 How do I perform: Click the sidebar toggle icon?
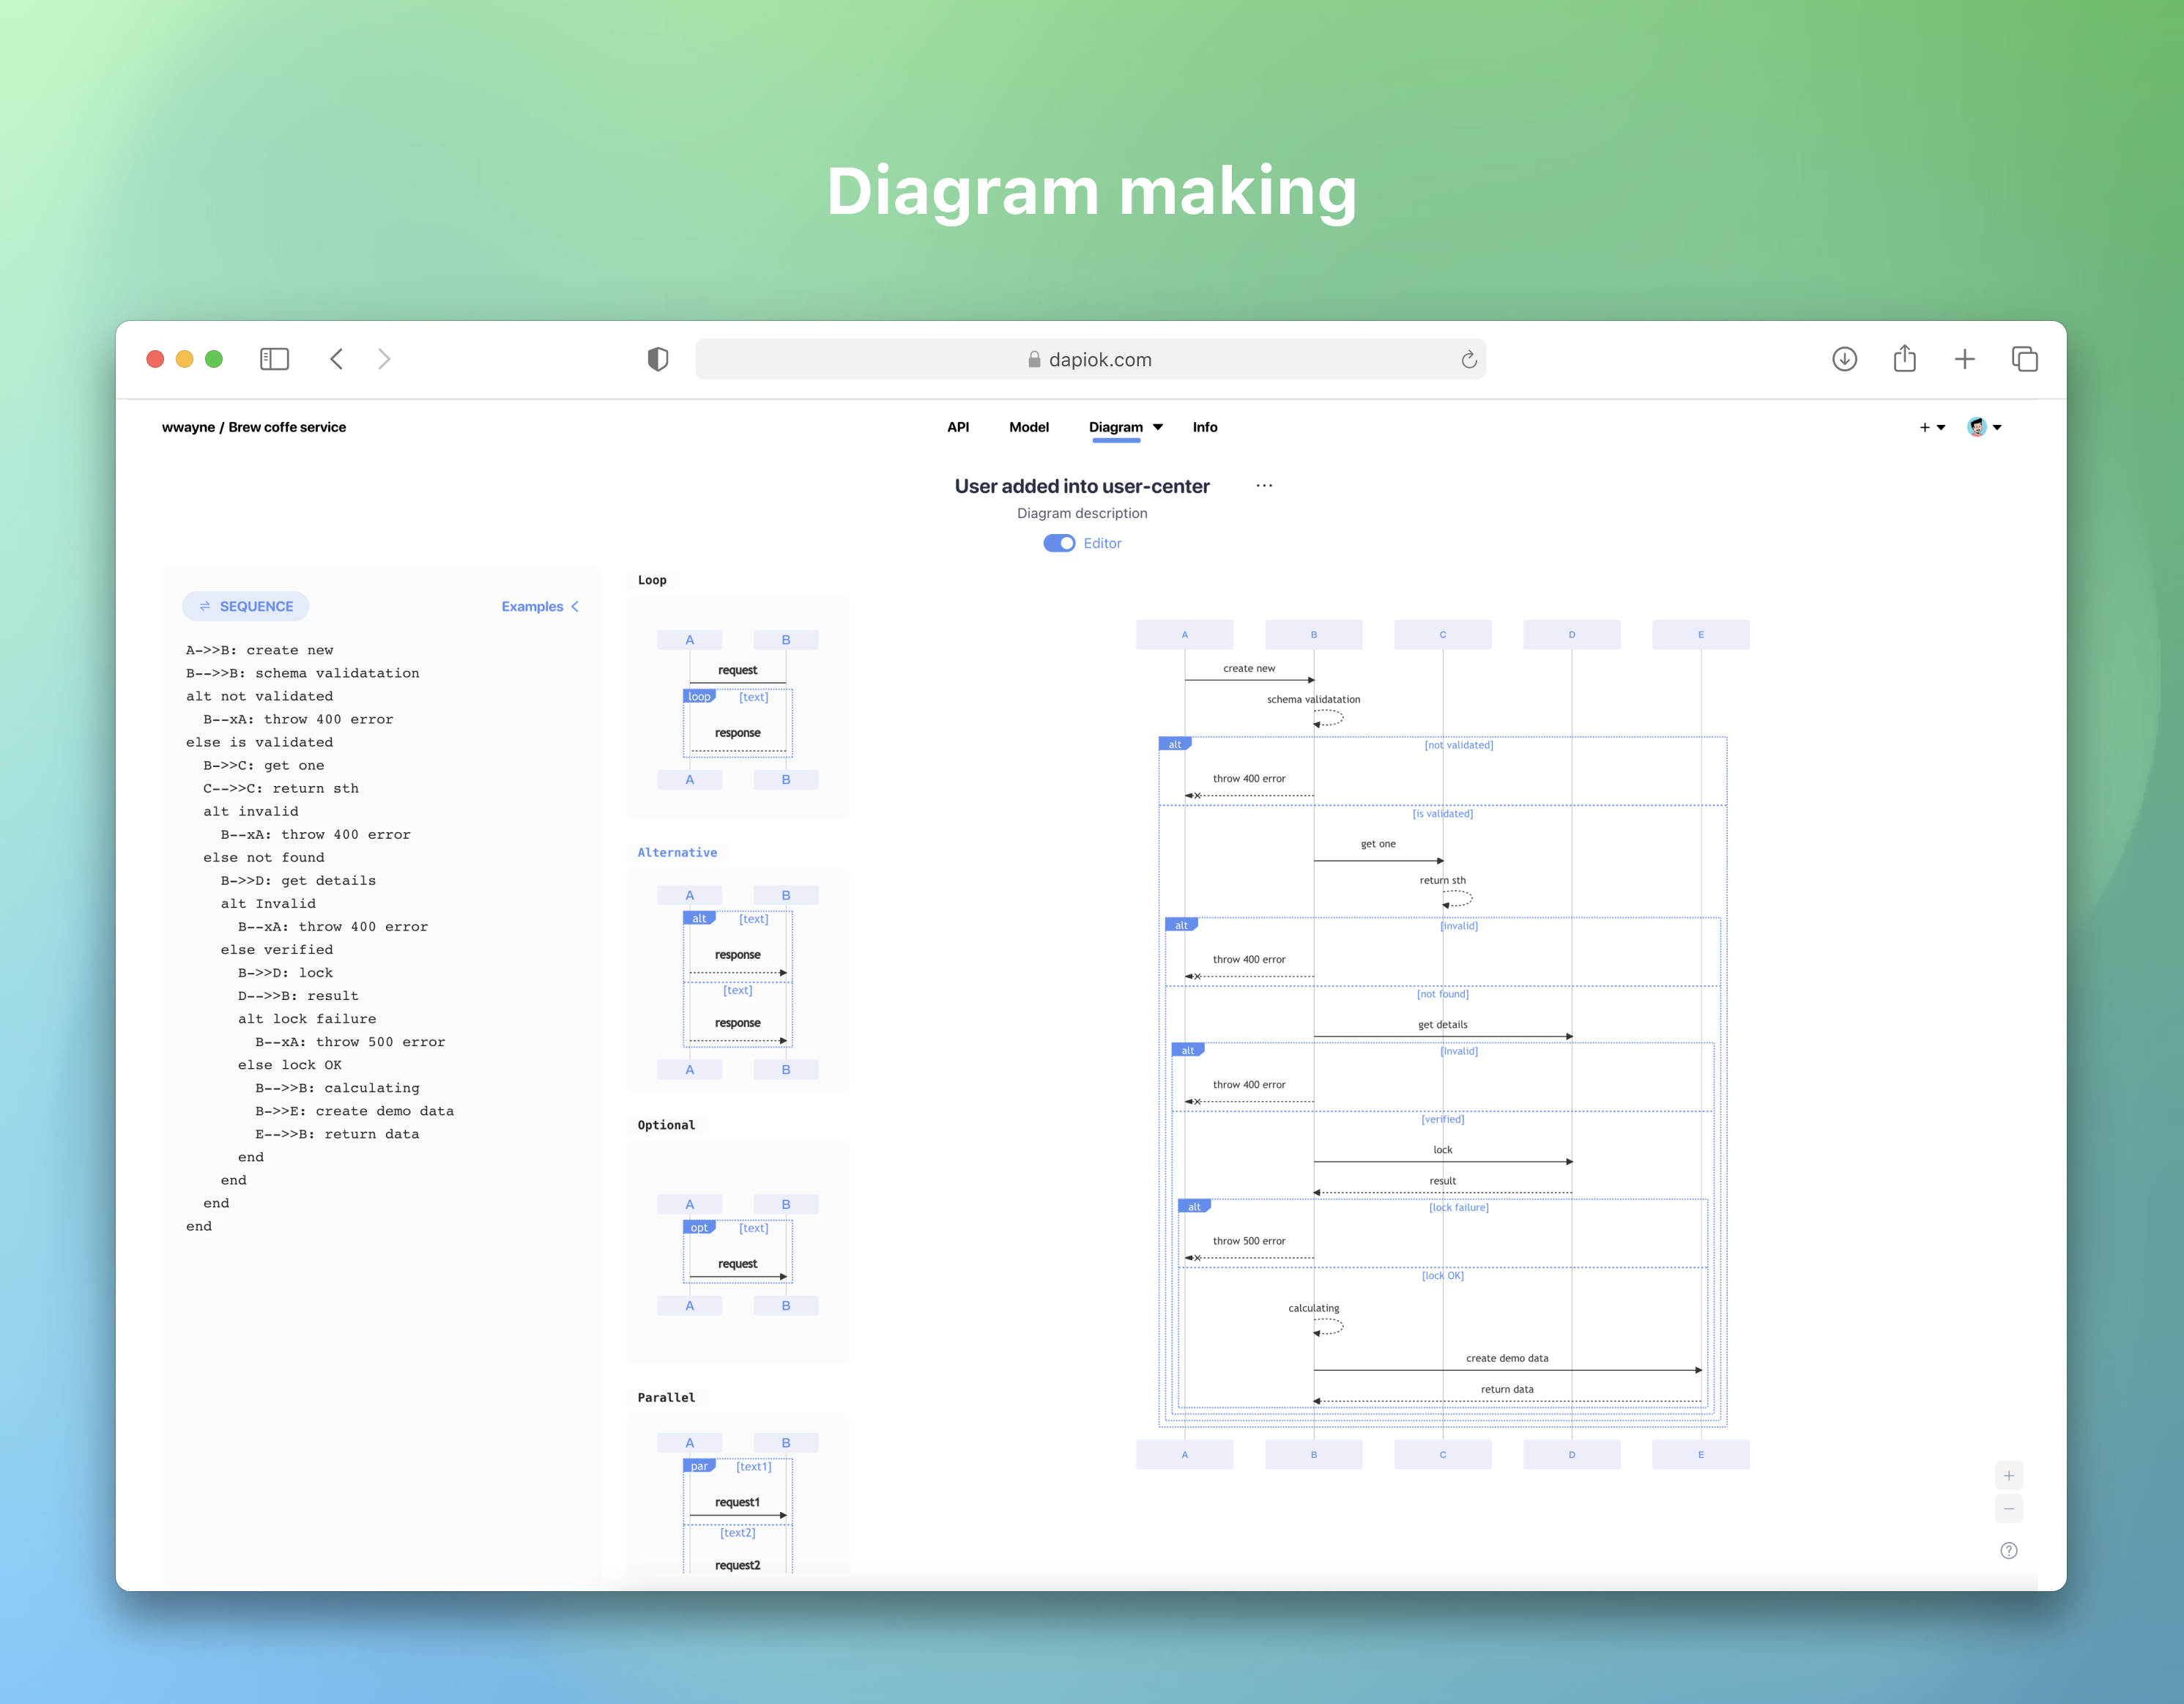(x=274, y=359)
